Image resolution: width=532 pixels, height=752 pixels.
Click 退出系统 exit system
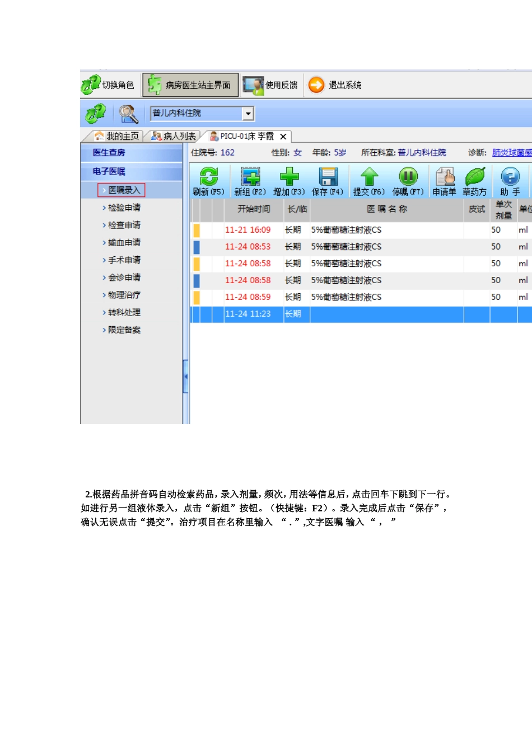click(x=334, y=85)
